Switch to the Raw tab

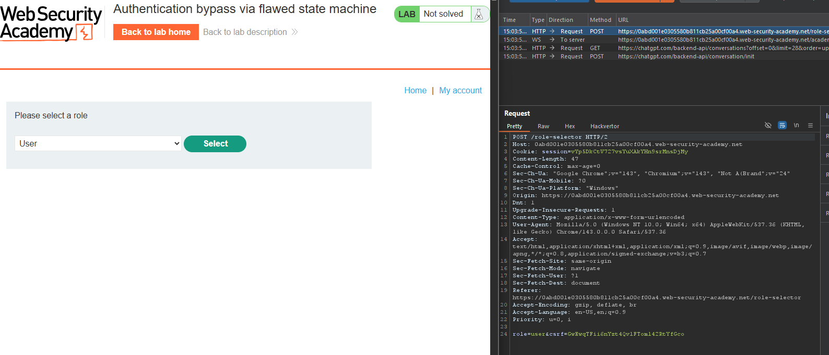tap(543, 126)
